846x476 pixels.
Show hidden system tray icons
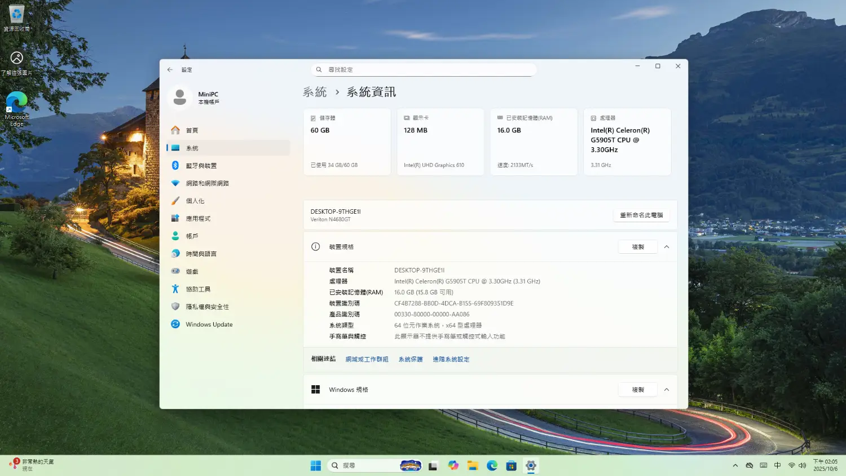[x=735, y=466]
